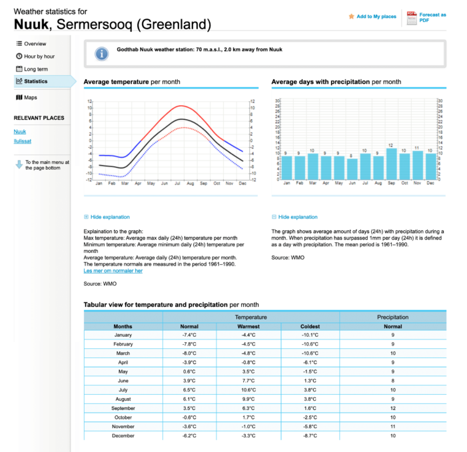Click the blue down arrow to main menu

[19, 164]
